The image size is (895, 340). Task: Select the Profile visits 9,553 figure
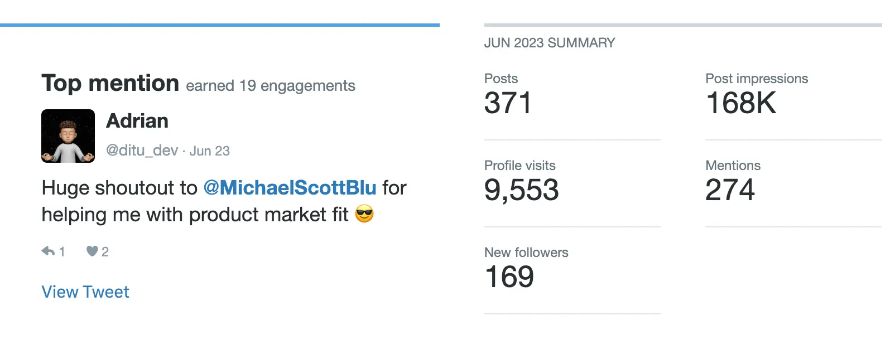click(x=522, y=189)
